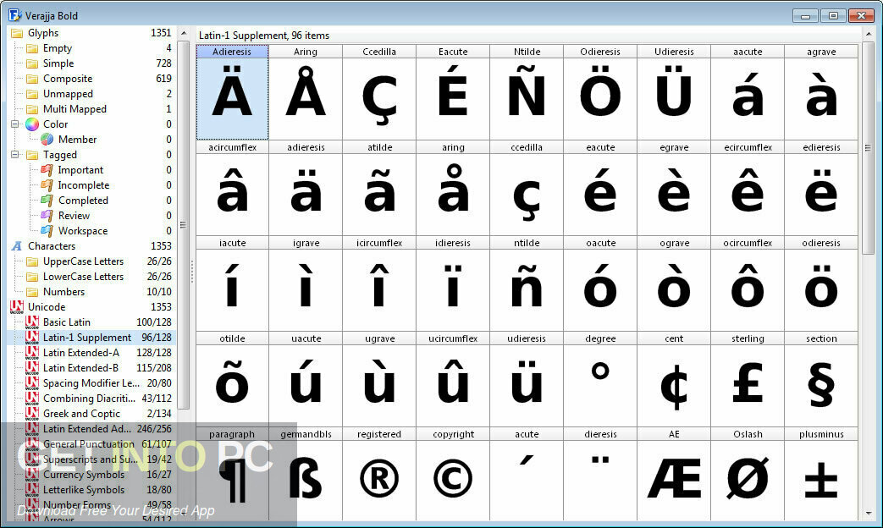Click the Greek and Coptic Unicode icon

[32, 413]
